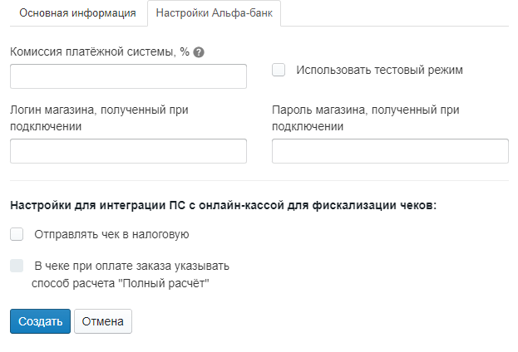Viewport: 518px width, 352px height.
Task: Focus the Комиссия платёжной системы input field
Action: coord(128,76)
